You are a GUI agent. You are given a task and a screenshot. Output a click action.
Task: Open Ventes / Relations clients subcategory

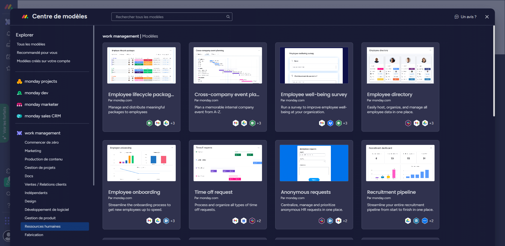pyautogui.click(x=46, y=184)
